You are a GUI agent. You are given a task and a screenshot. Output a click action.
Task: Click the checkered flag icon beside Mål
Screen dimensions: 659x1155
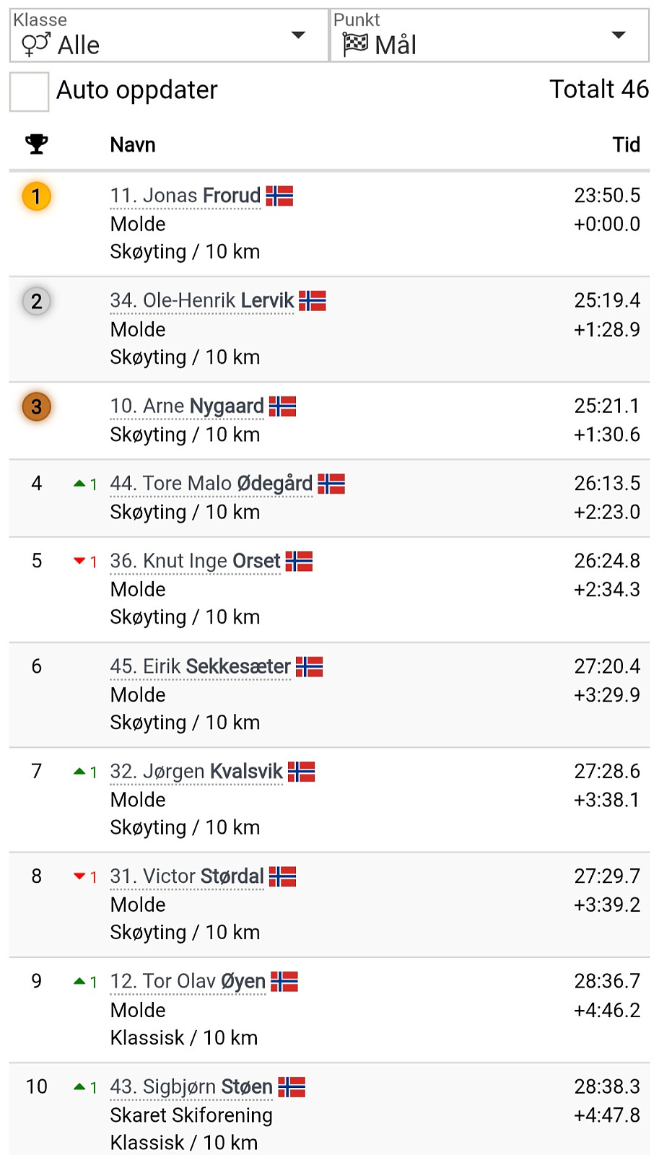tap(355, 45)
